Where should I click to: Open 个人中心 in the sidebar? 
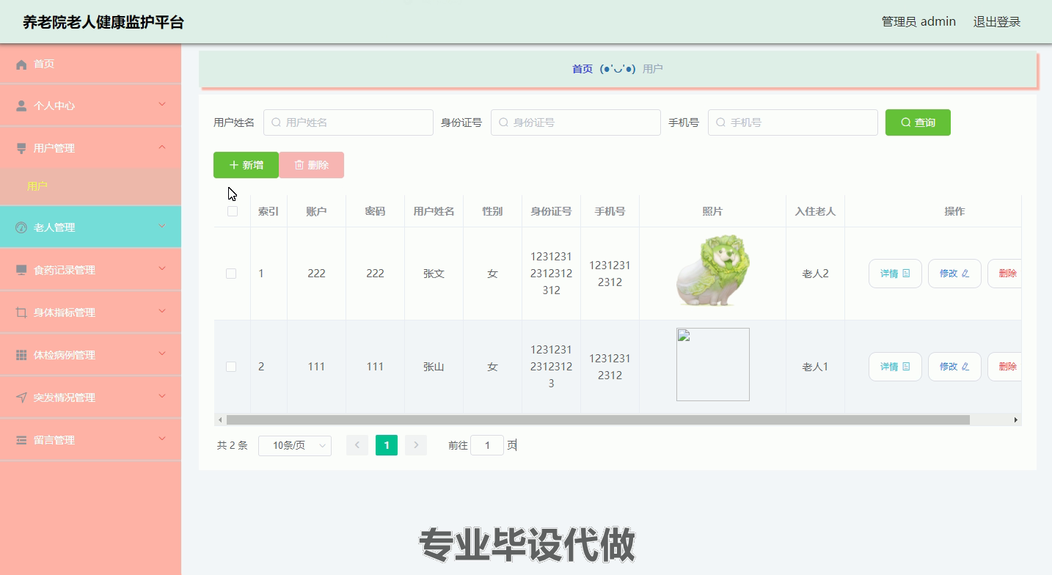tap(90, 106)
